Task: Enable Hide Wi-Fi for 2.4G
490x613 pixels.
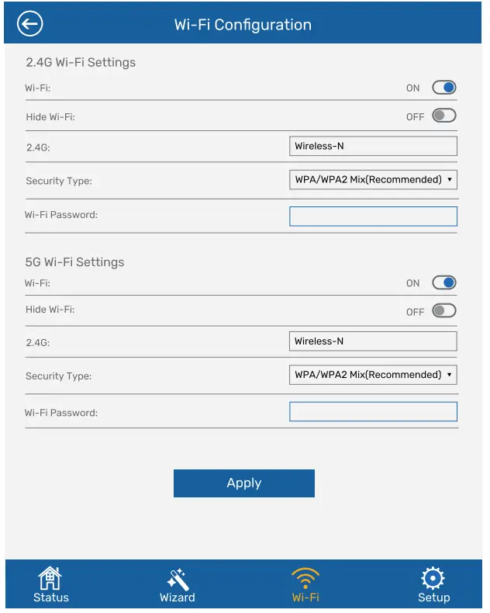Action: click(444, 116)
